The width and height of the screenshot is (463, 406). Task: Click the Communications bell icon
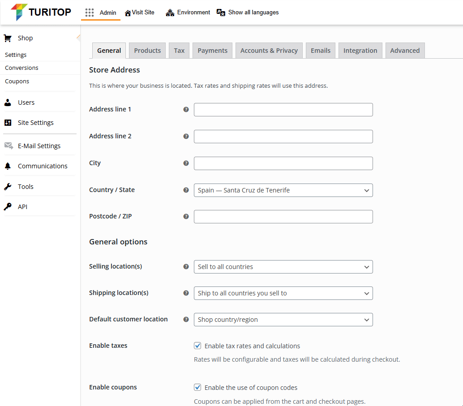click(8, 166)
